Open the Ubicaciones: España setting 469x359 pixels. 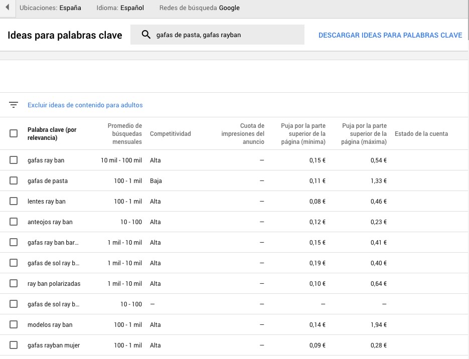pos(50,8)
